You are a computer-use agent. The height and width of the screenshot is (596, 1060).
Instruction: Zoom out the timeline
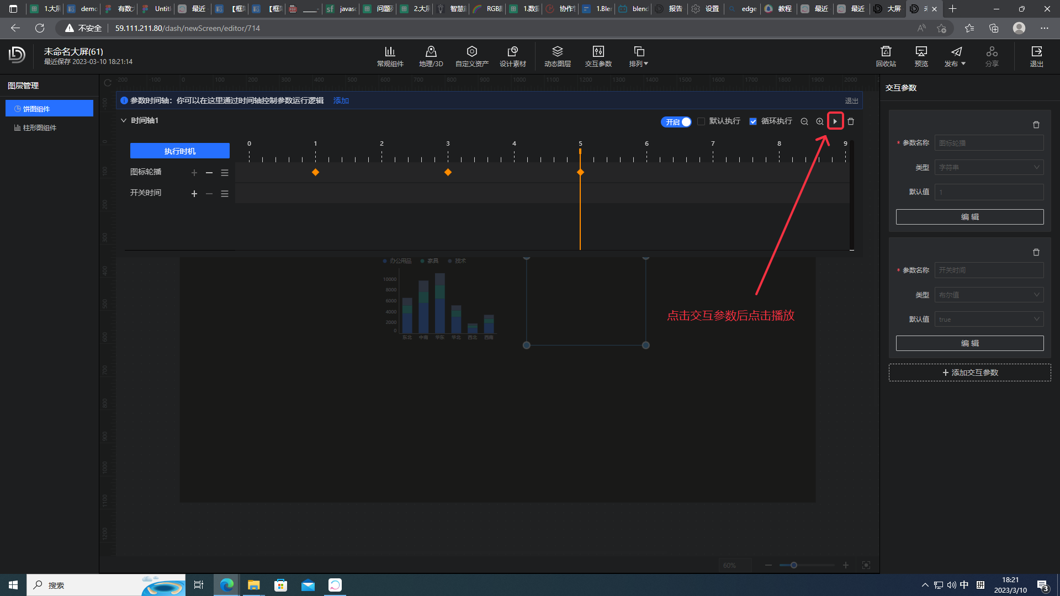coord(804,121)
